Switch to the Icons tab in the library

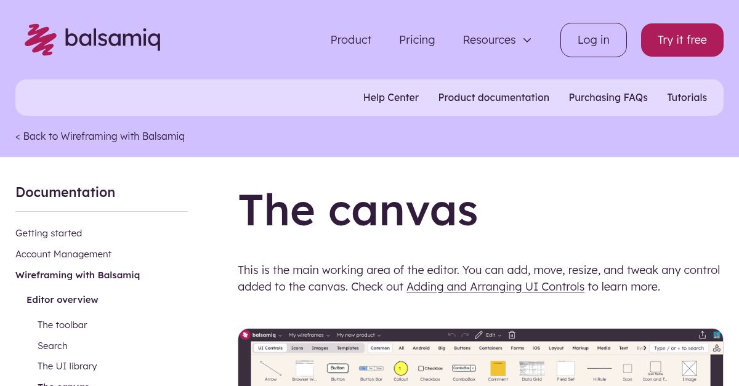pos(298,347)
